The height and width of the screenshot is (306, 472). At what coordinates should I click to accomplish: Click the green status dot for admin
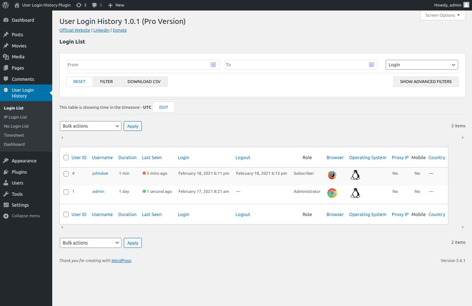tap(144, 191)
